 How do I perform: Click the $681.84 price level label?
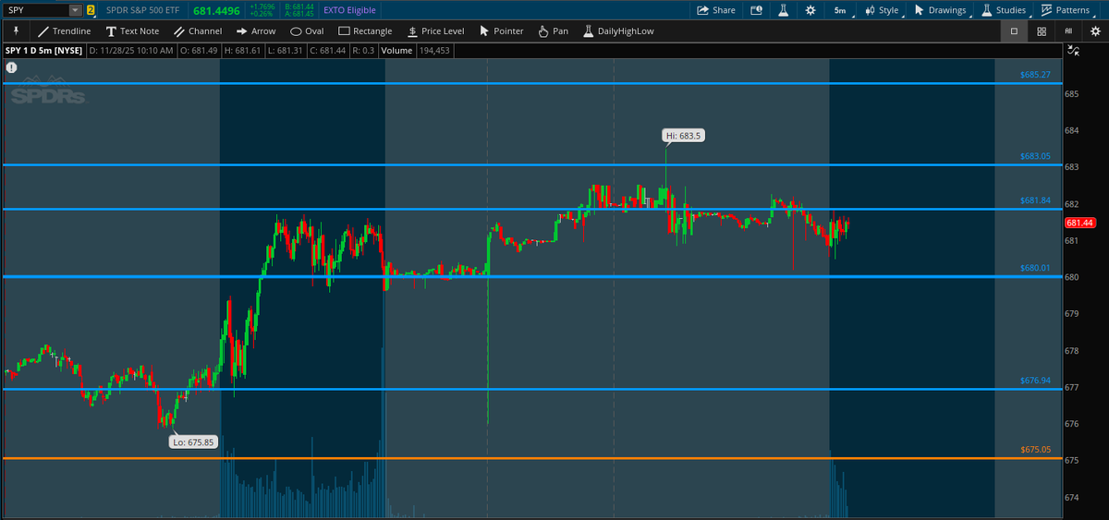pyautogui.click(x=1035, y=200)
